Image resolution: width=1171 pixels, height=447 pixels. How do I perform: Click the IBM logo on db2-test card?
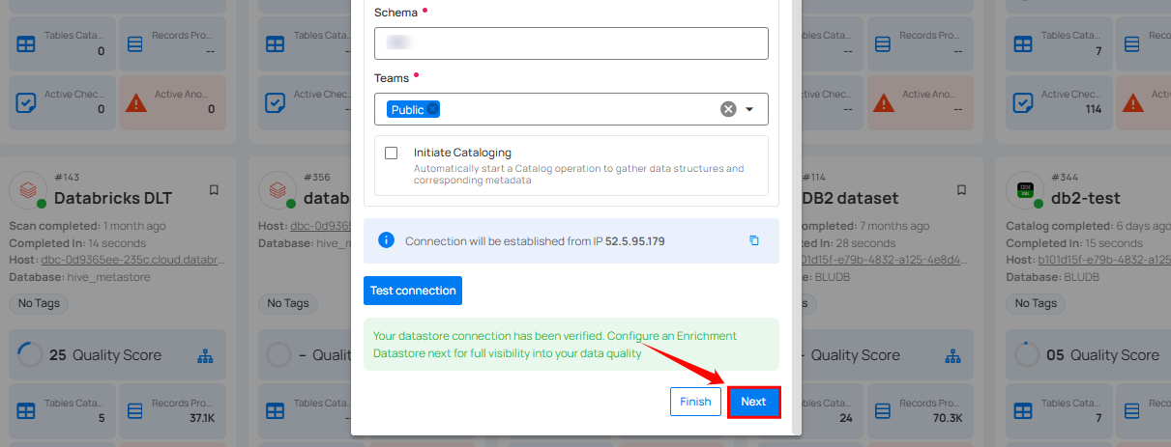(x=1024, y=189)
